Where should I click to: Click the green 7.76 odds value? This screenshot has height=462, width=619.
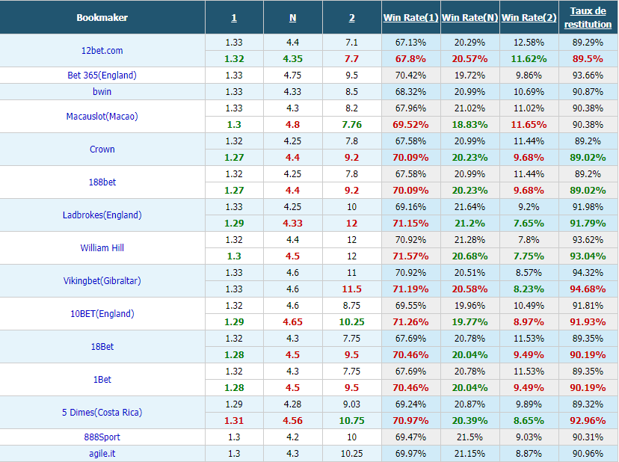pos(352,125)
